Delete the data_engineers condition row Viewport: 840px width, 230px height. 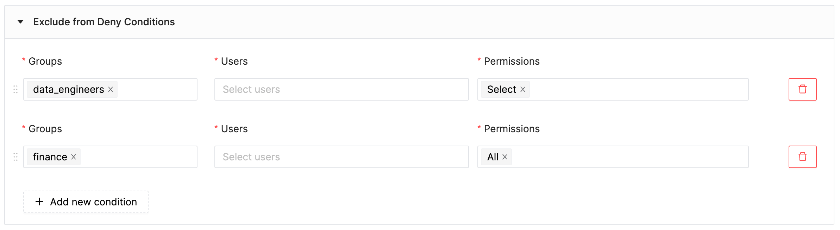[802, 89]
